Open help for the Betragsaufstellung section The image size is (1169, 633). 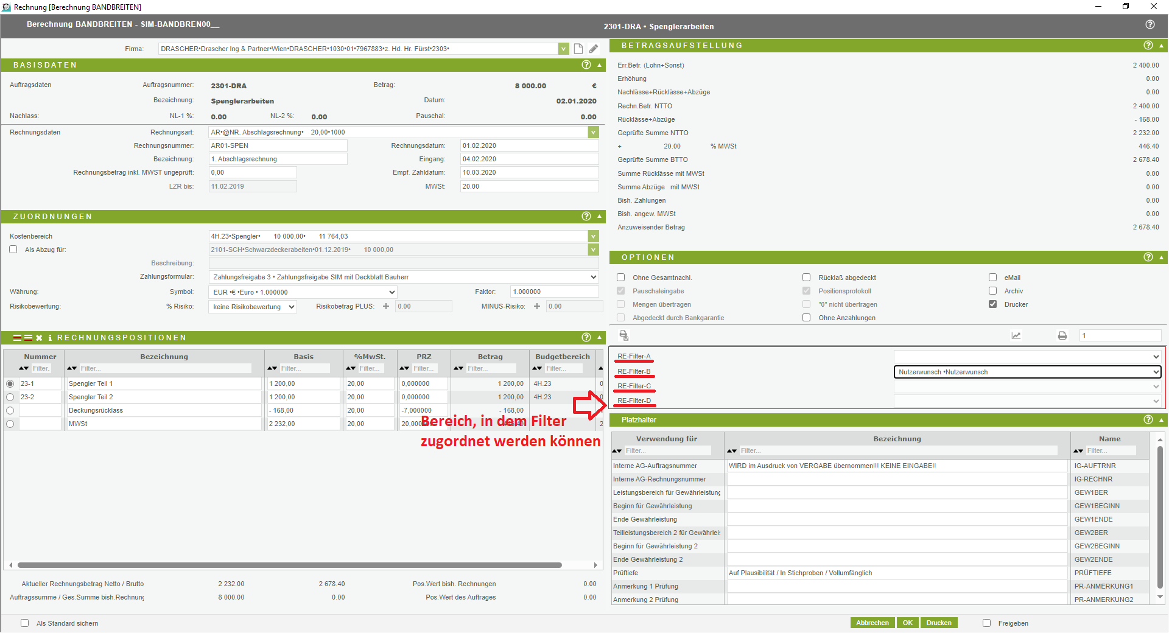coord(1148,46)
